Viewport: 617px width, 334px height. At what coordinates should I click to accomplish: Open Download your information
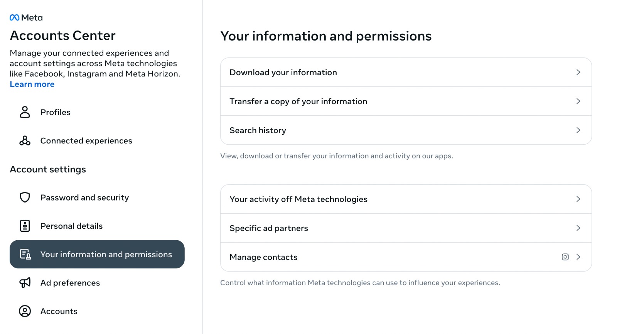(x=406, y=72)
